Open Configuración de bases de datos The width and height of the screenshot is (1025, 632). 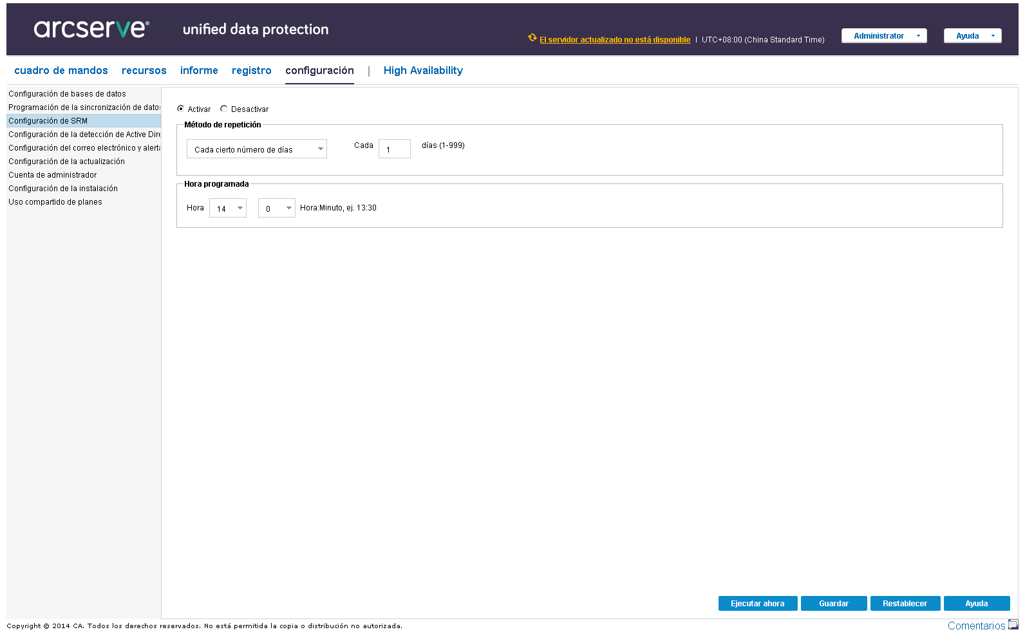tap(67, 94)
